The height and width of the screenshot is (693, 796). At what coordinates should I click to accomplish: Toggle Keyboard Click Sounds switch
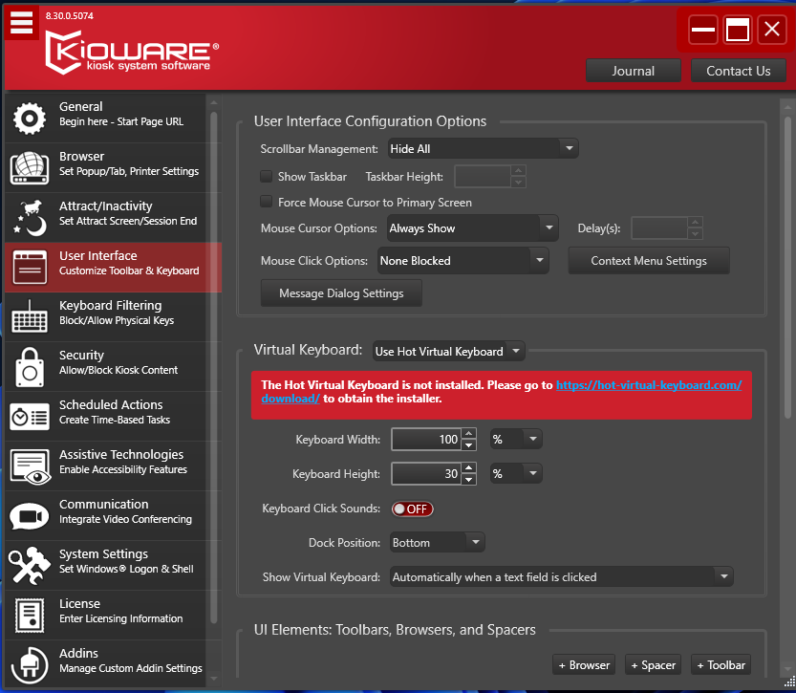coord(412,509)
